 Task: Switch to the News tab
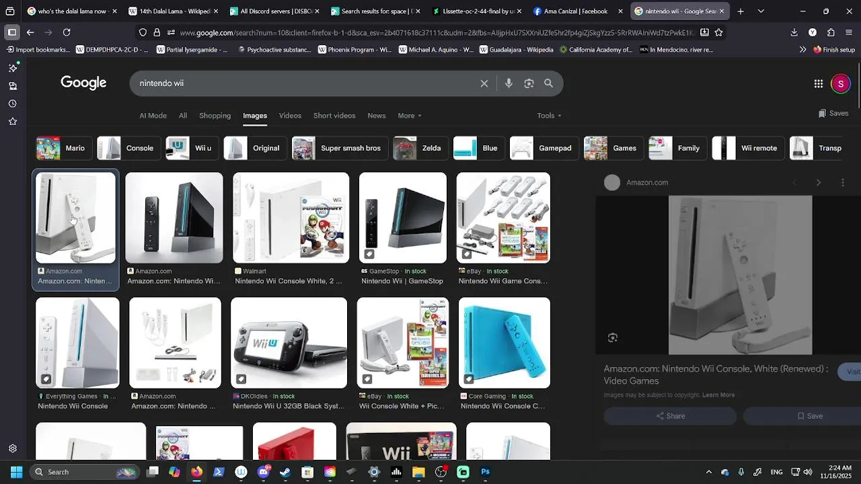377,116
